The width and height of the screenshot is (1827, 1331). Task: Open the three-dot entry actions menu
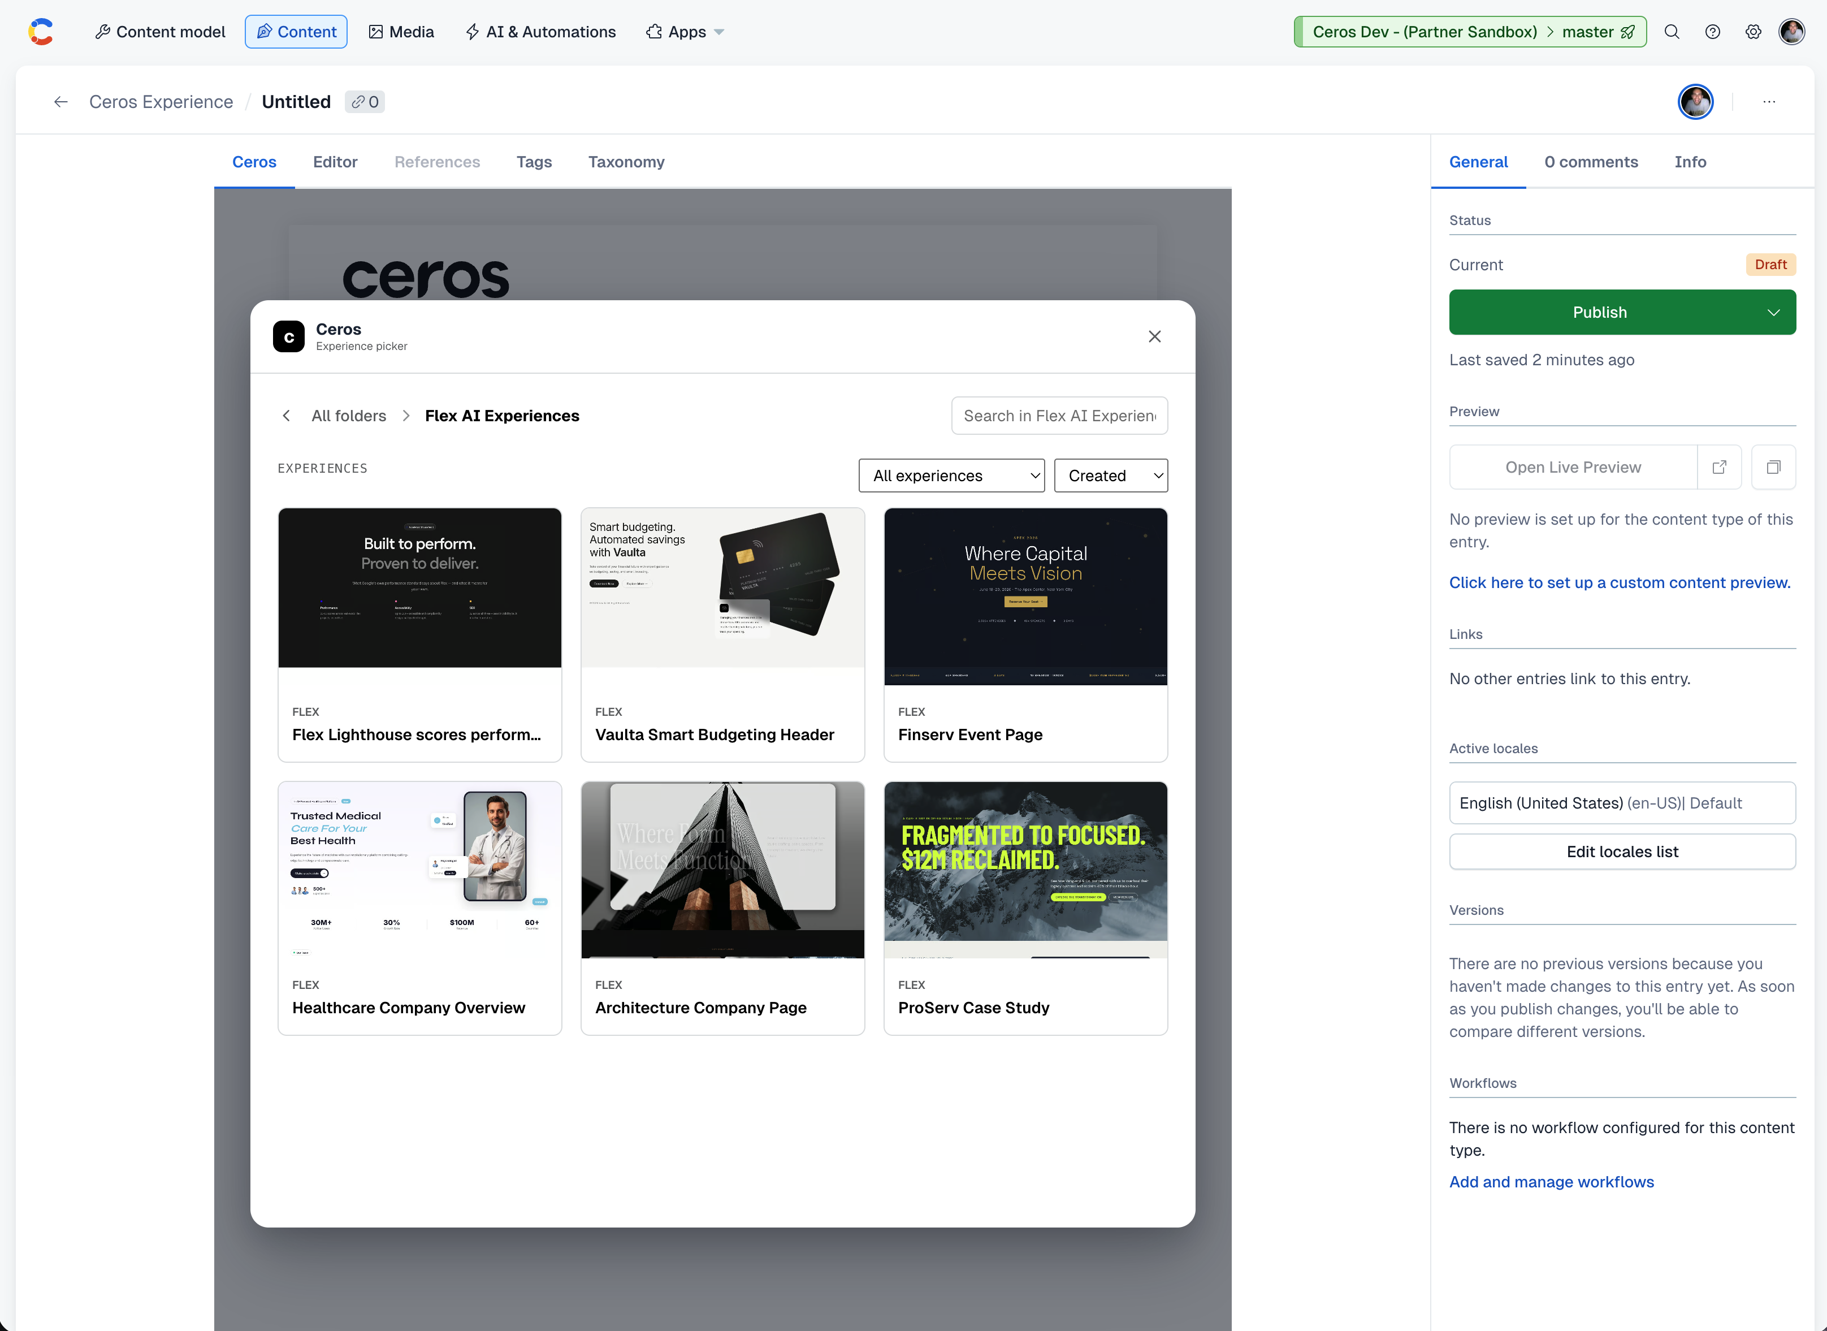(x=1769, y=102)
